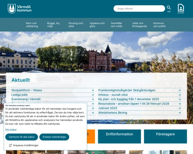The height and width of the screenshot is (154, 193).
Task: Click arrow icon beside Jullovet 2025
Action: pos(179,108)
